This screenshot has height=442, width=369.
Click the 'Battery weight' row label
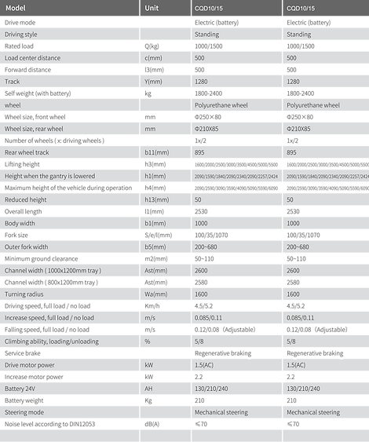[x=24, y=400]
